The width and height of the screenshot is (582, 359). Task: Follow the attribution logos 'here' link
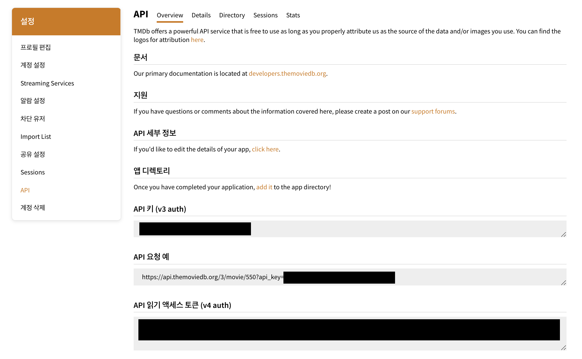click(x=197, y=40)
